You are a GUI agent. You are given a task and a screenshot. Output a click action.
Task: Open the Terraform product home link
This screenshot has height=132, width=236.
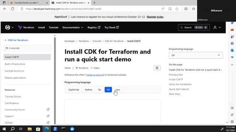(x=26, y=27)
